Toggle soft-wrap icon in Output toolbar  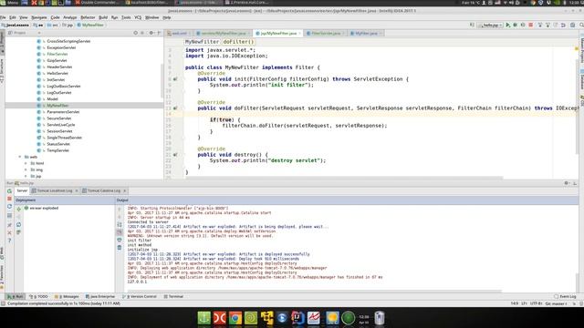[120, 225]
